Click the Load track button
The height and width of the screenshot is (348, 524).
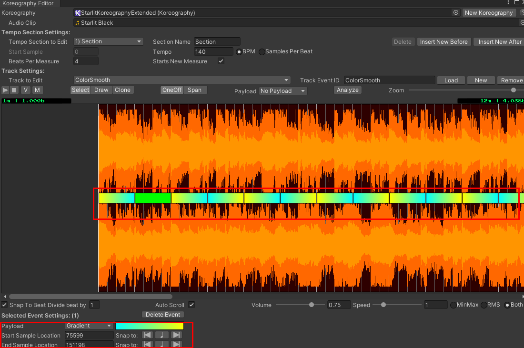tap(451, 80)
